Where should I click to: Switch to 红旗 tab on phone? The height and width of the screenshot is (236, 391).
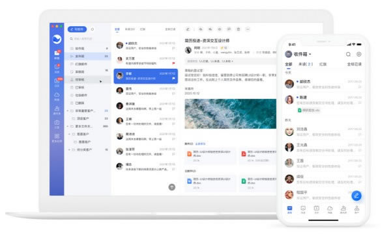(323, 64)
